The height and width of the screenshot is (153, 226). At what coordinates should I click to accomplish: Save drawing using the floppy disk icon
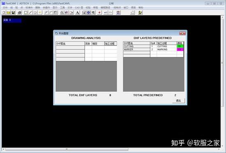click(14, 13)
